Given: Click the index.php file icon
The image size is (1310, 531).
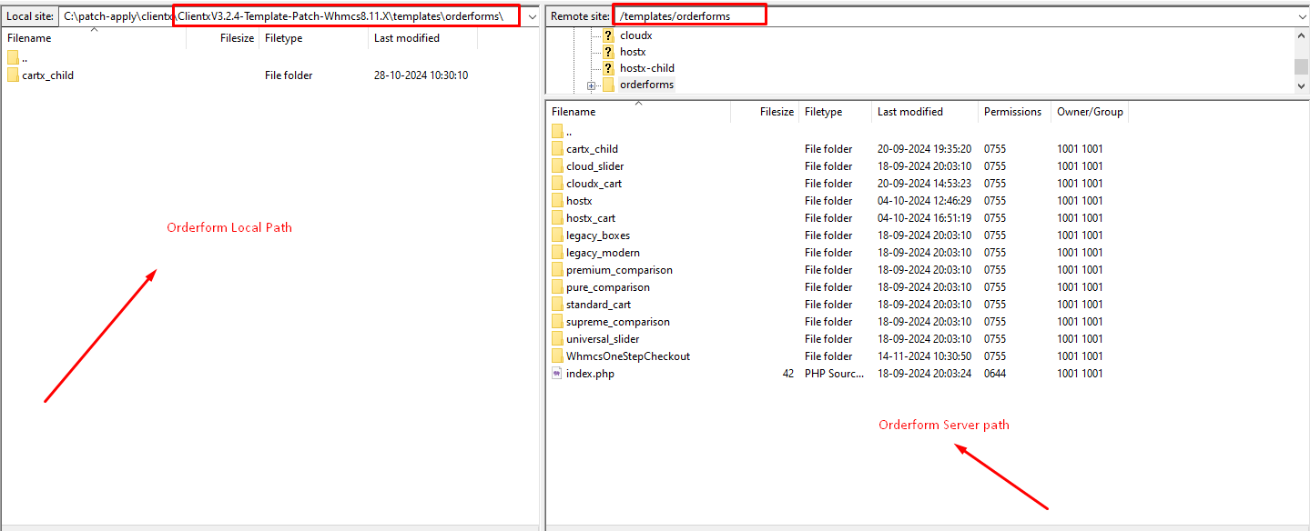Looking at the screenshot, I should click(557, 374).
